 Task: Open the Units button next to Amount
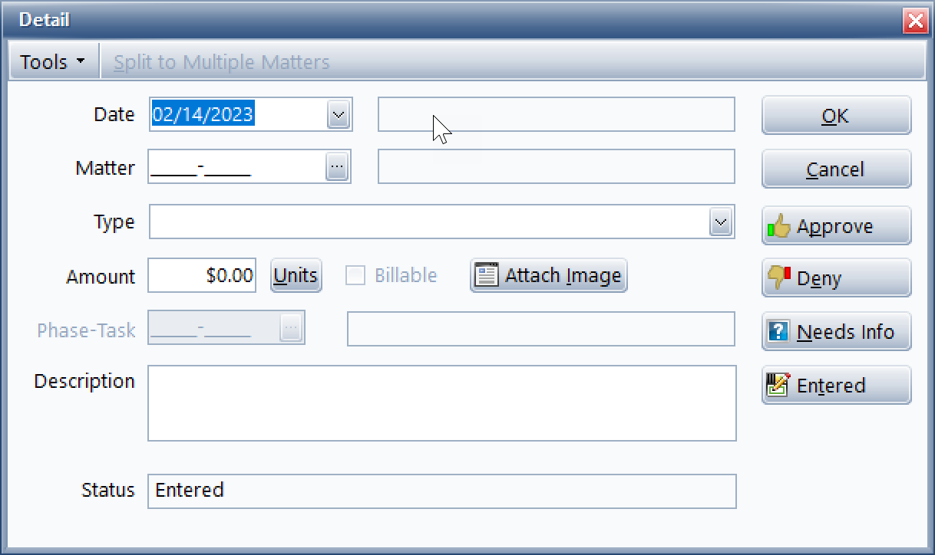296,275
